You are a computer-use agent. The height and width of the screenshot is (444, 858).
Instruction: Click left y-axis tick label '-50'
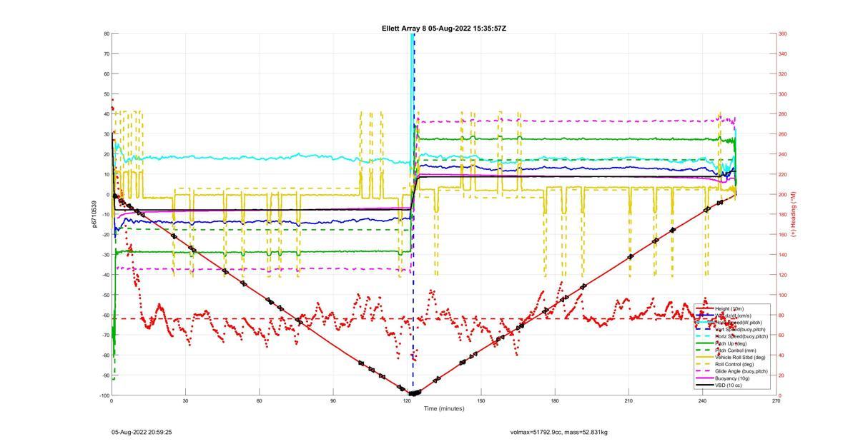pyautogui.click(x=105, y=295)
